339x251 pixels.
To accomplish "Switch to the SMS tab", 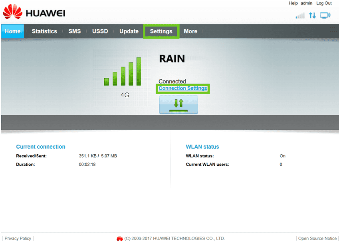I will tap(74, 31).
